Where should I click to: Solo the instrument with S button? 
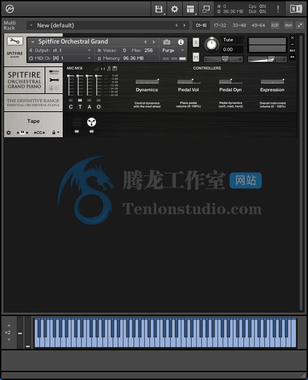coord(196,43)
